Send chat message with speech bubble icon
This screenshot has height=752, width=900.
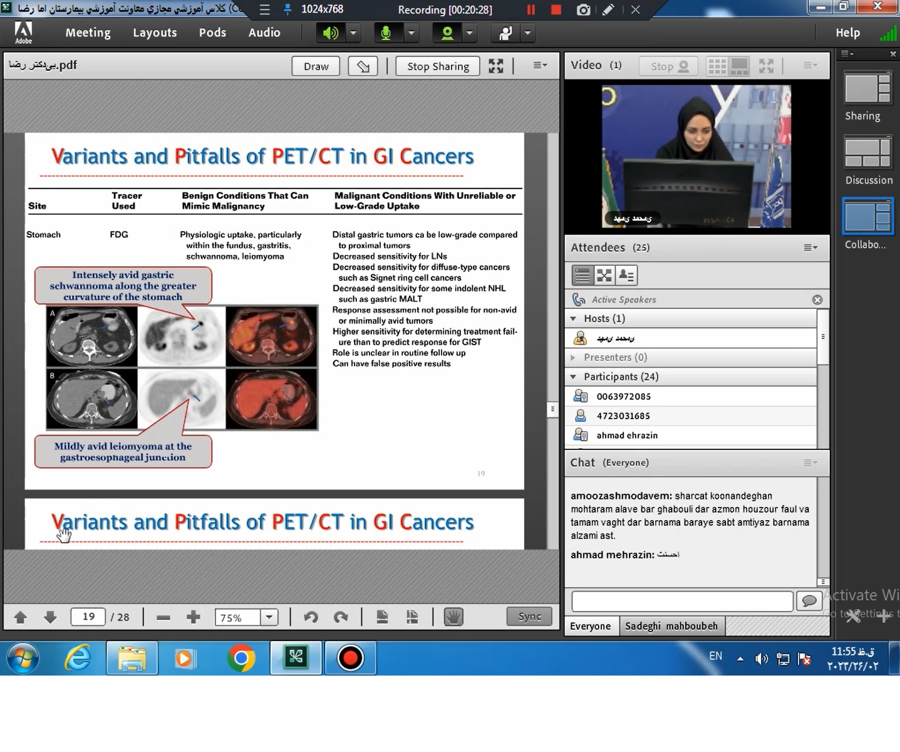809,601
